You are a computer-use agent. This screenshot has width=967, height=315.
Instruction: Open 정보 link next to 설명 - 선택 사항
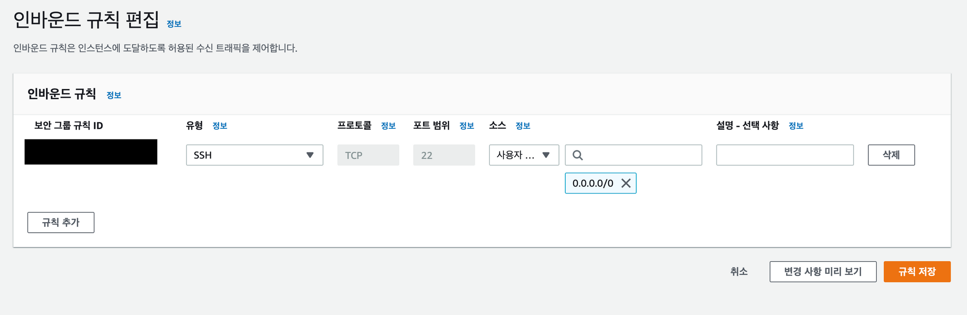click(796, 126)
